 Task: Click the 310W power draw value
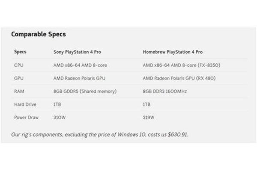tap(60, 118)
